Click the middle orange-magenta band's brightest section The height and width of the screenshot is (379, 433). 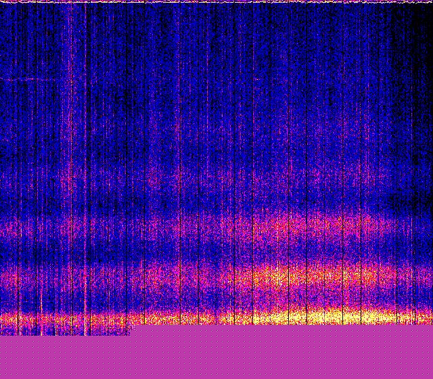[284, 275]
